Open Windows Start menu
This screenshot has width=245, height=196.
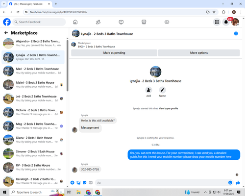click(x=4, y=192)
